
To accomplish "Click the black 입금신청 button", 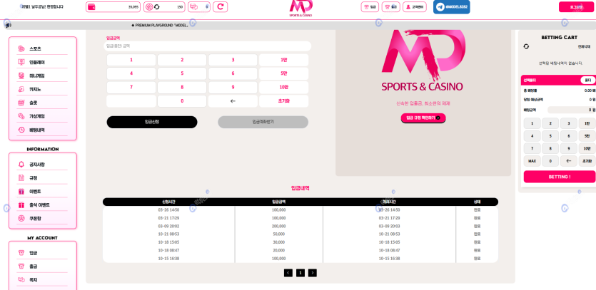I will tap(152, 122).
